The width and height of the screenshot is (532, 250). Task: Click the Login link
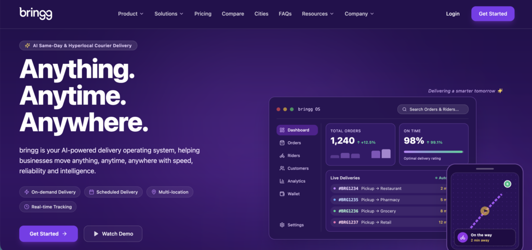(453, 14)
